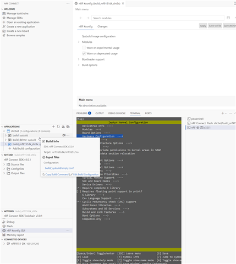Click Edit Build Configuration link
Screen dimensions: 236x264
[86, 174]
